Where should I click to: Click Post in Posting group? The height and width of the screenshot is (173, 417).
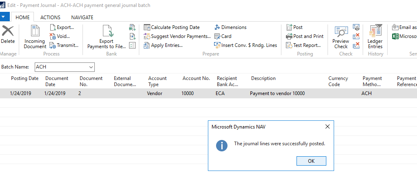(294, 27)
